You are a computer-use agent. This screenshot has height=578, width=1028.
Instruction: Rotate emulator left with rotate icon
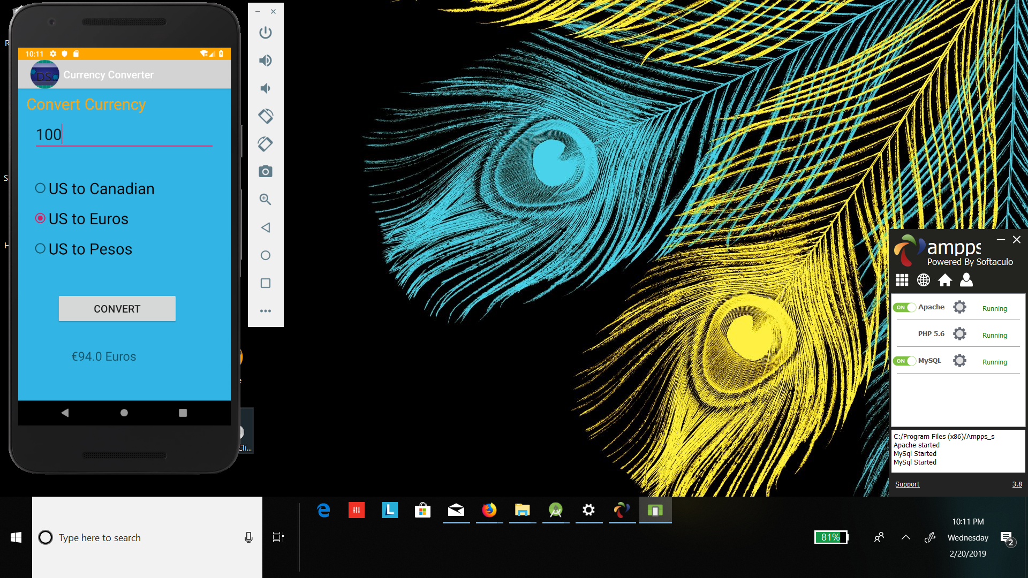266,116
